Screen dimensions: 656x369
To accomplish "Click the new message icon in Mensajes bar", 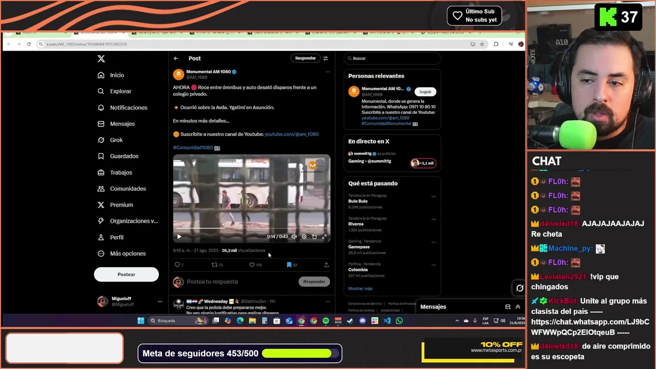I will 508,307.
